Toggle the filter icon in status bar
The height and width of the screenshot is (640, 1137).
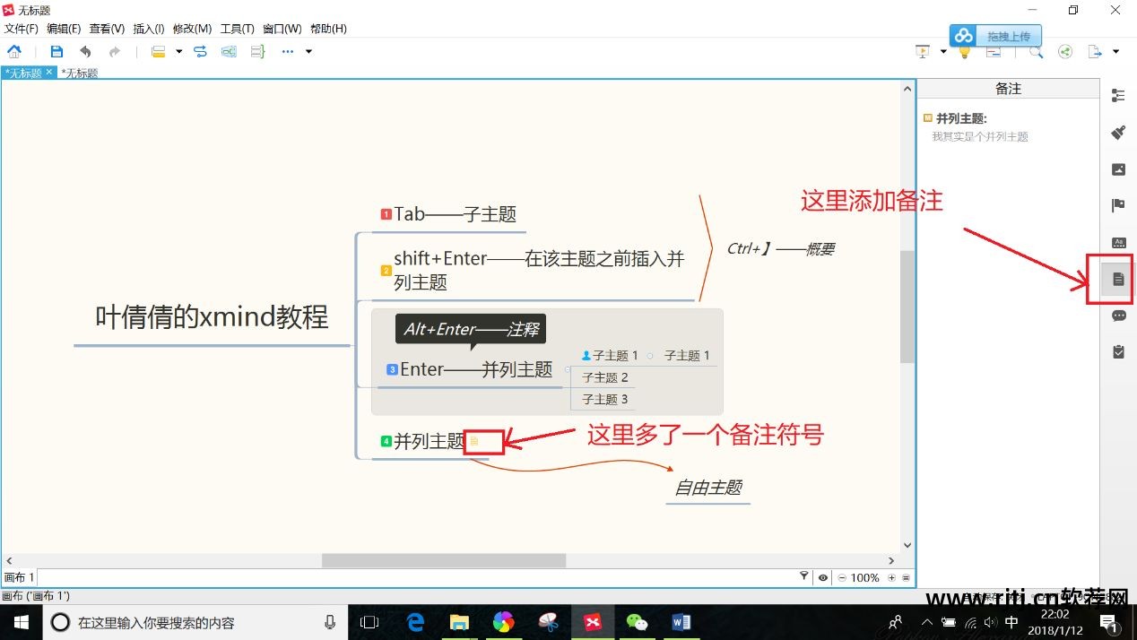click(804, 577)
